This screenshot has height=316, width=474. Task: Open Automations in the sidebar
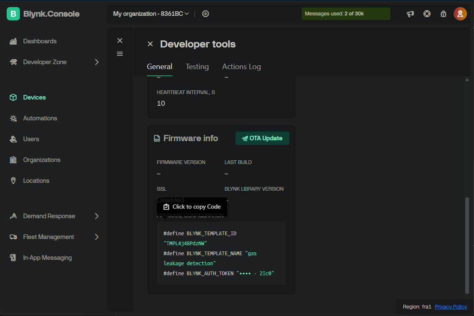pos(40,118)
